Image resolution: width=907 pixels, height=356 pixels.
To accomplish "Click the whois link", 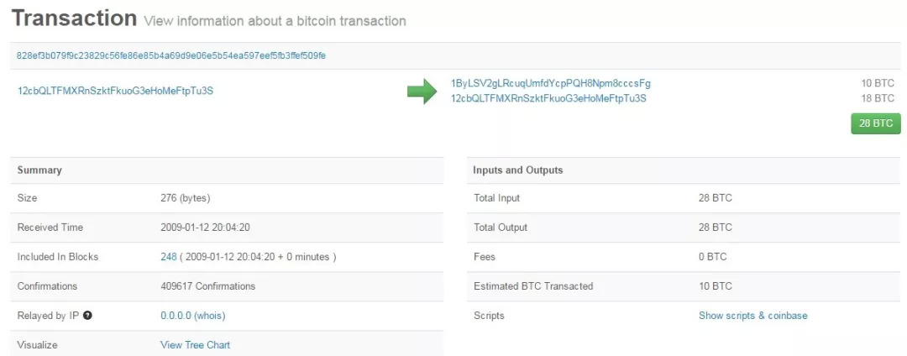I will click(x=210, y=316).
